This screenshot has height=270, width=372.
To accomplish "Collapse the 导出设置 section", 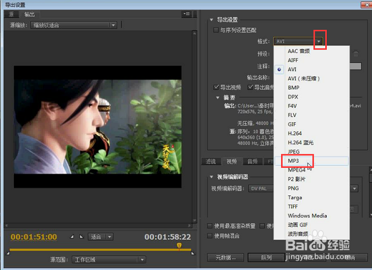I will point(212,20).
